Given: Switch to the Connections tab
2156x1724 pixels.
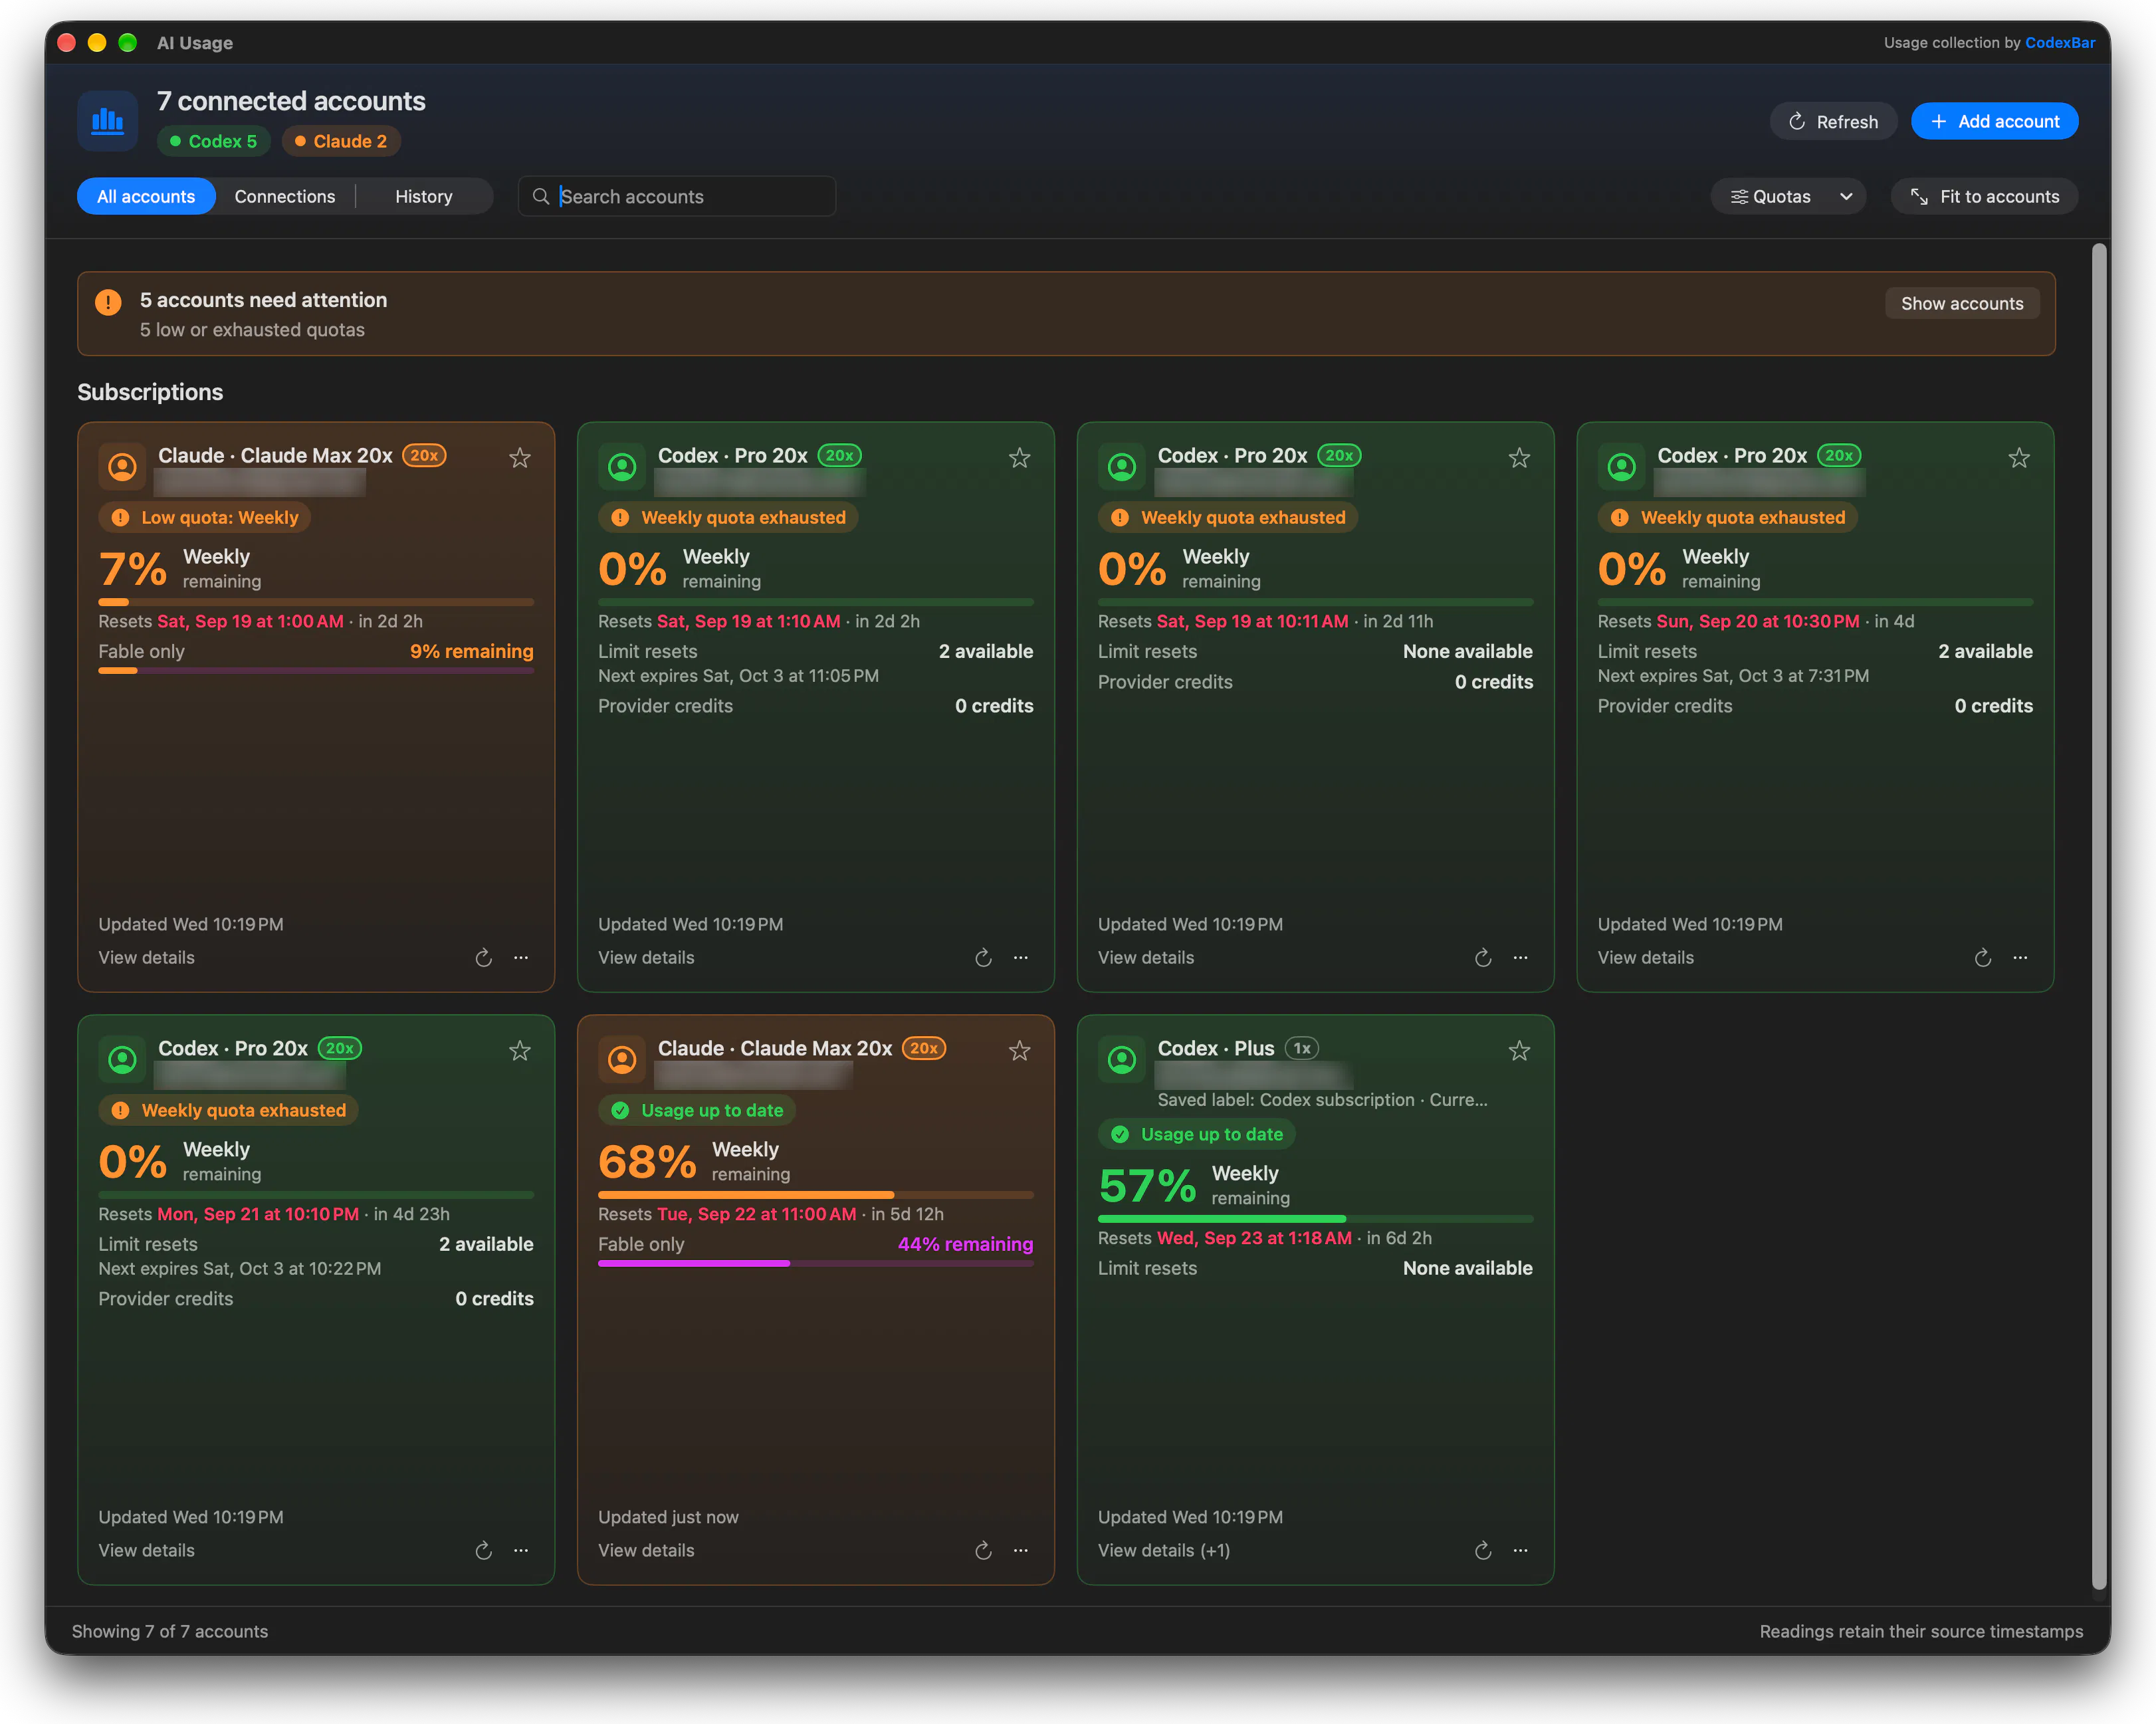Looking at the screenshot, I should (285, 197).
